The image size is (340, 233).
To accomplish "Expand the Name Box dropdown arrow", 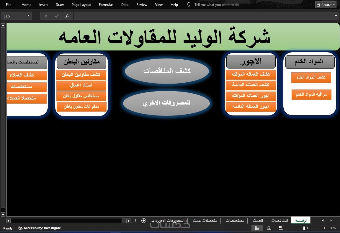I will [x=28, y=16].
